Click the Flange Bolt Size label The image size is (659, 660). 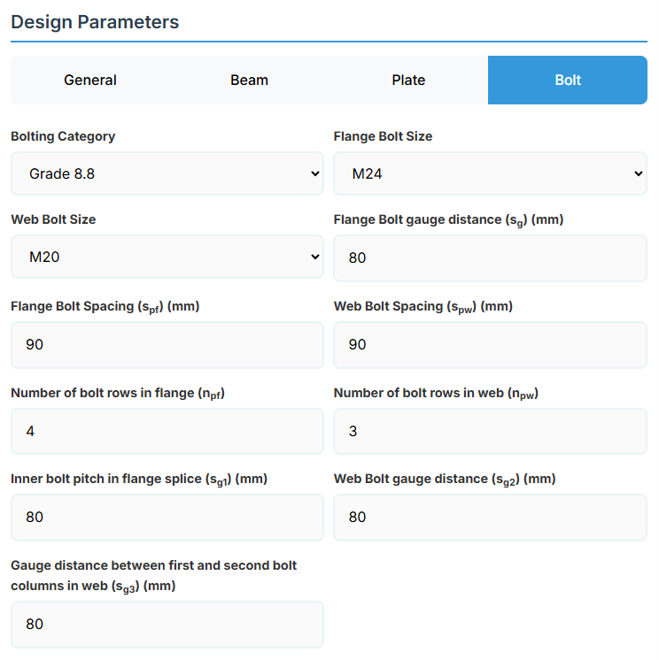[383, 136]
